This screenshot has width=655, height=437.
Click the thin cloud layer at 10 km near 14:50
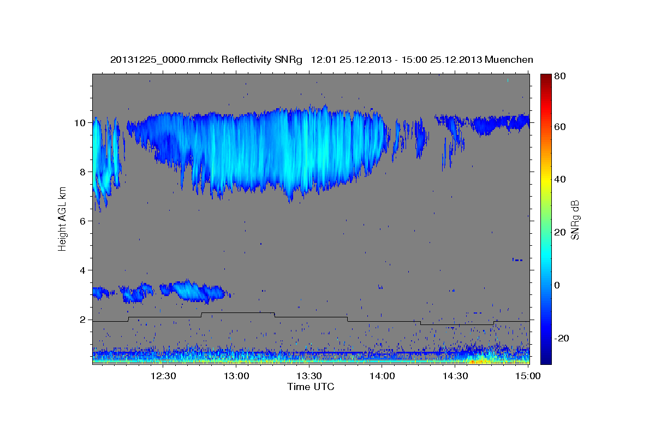499,124
